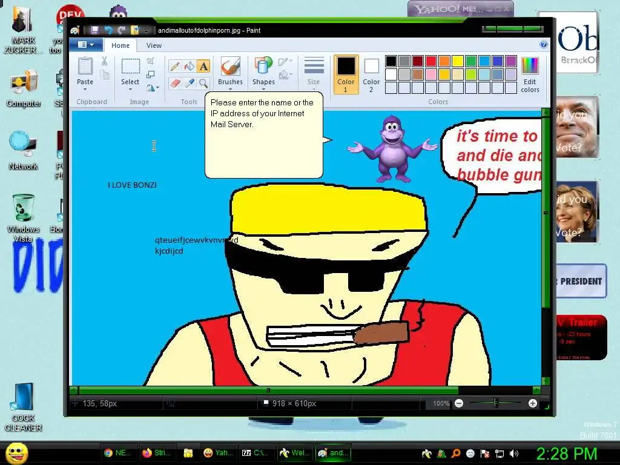Click the Wel... taskbar button
The height and width of the screenshot is (465, 620).
click(294, 453)
